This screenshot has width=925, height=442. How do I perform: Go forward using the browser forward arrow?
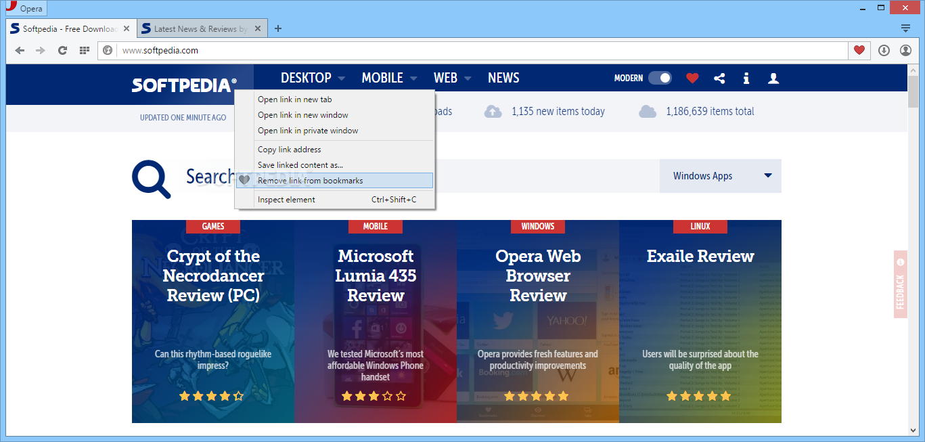point(41,50)
